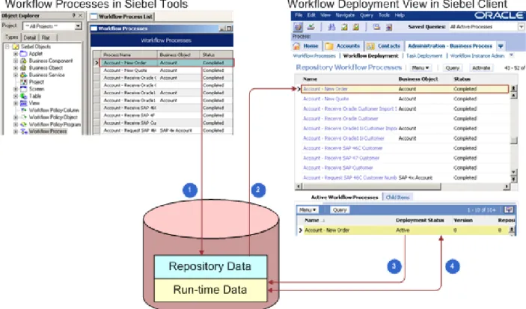Click scroll down arrow of Repository Workflow Processes list

coord(513,172)
